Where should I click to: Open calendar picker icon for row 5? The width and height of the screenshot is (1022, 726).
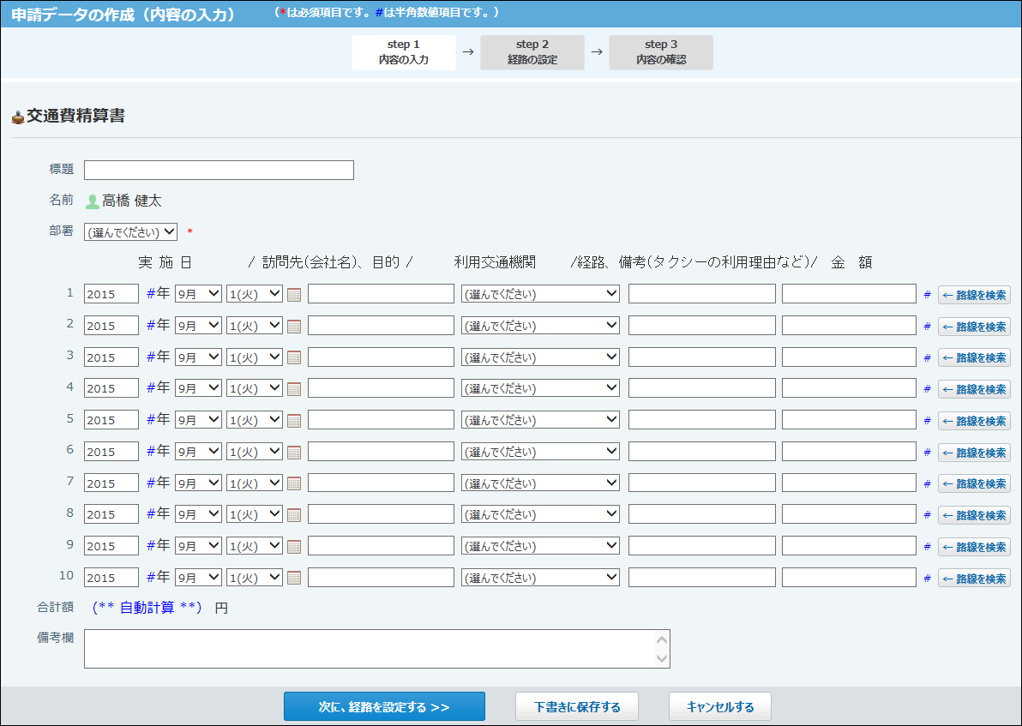[x=294, y=420]
